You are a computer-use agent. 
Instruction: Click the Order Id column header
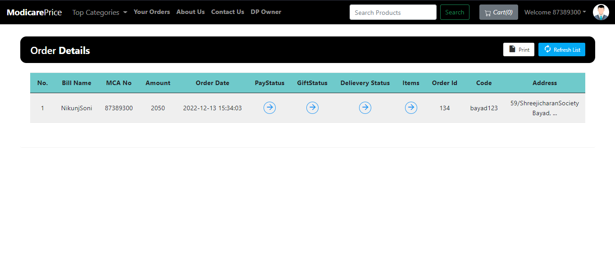(445, 83)
